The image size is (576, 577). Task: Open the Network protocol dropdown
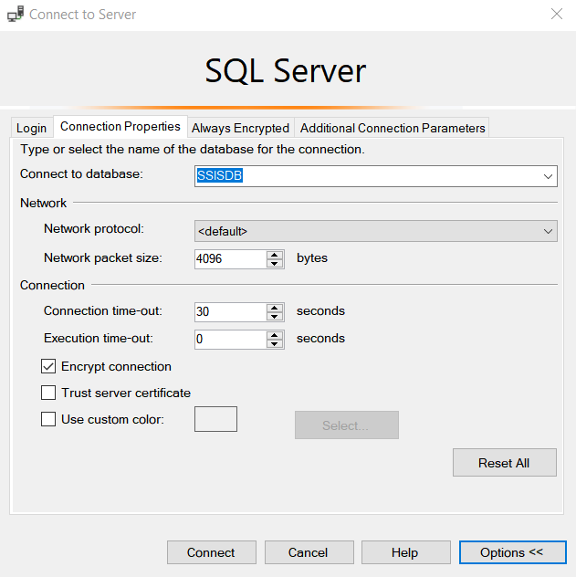coord(548,232)
